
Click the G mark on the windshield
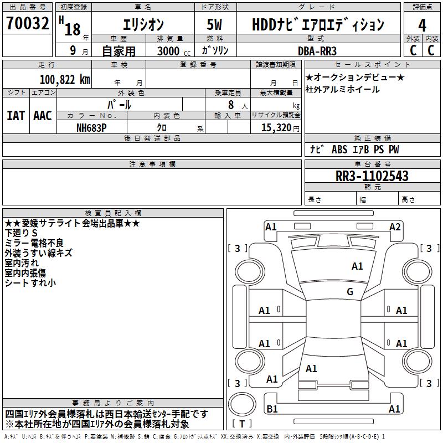[x=350, y=292]
